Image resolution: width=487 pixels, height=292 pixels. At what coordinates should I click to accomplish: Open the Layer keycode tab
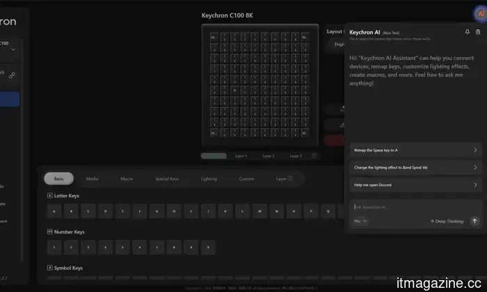284,179
